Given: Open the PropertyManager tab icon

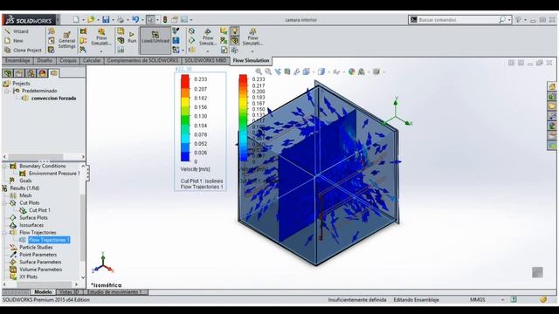Looking at the screenshot, I should point(19,73).
